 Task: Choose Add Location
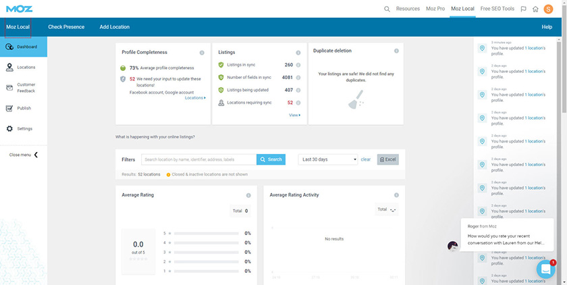tap(114, 27)
